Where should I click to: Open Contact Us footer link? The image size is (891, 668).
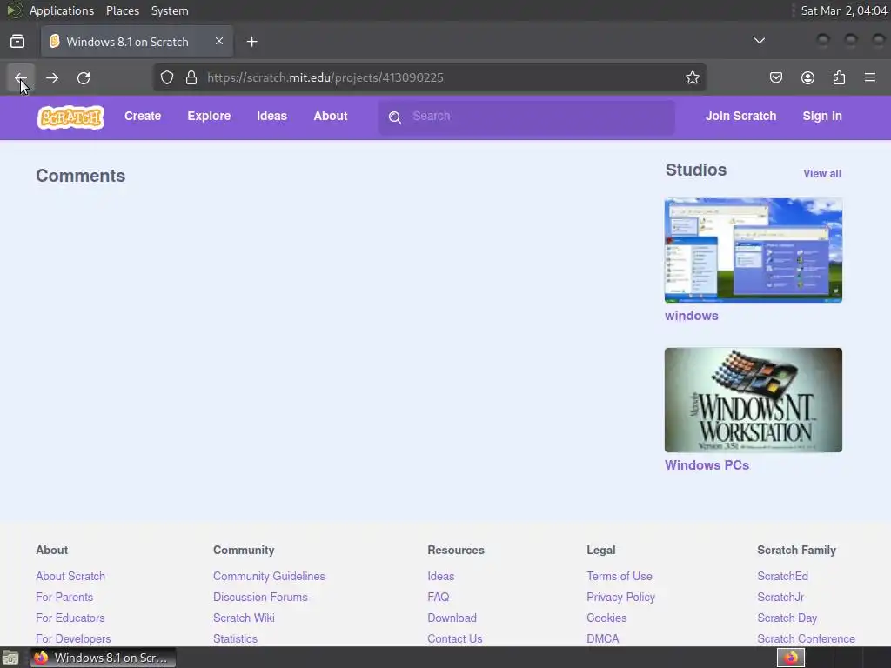point(454,639)
